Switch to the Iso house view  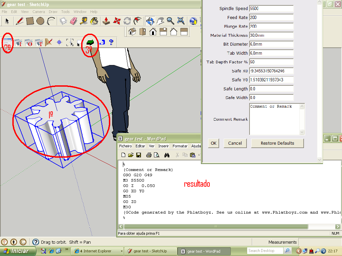point(132,32)
